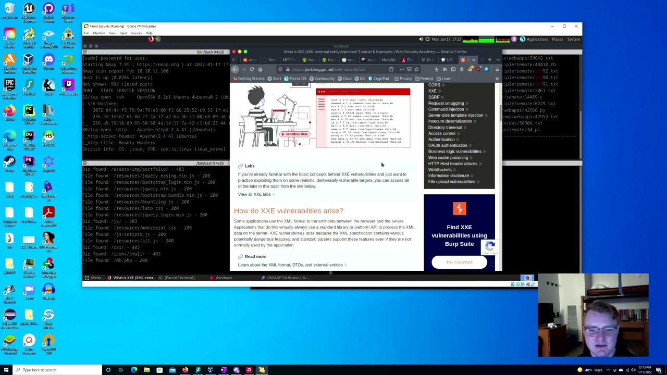Screen dimensions: 667x375
Task: Open page actions three-dots menu
Action: pyautogui.click(x=402, y=69)
